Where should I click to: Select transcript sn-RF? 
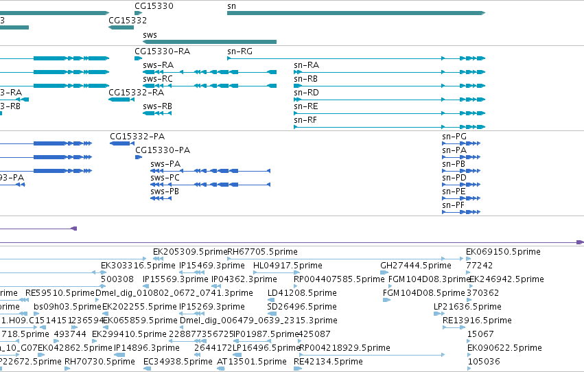tap(390, 127)
